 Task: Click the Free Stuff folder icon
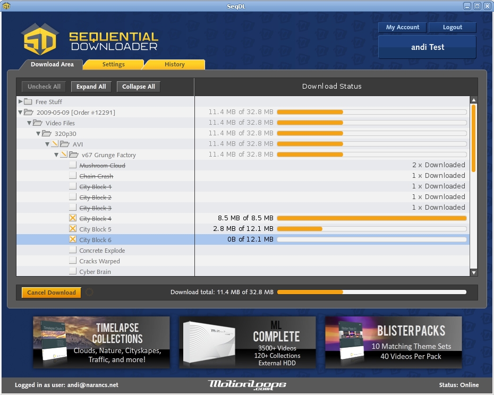28,102
